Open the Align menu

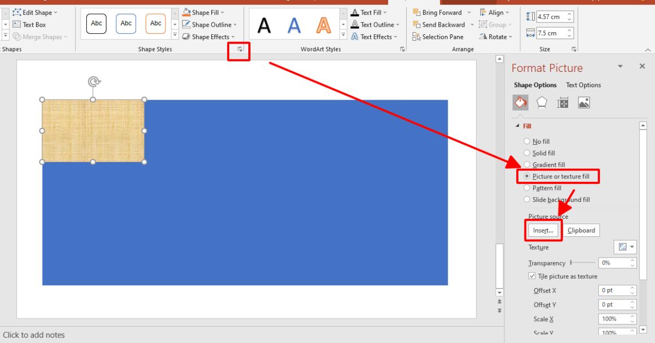(495, 12)
